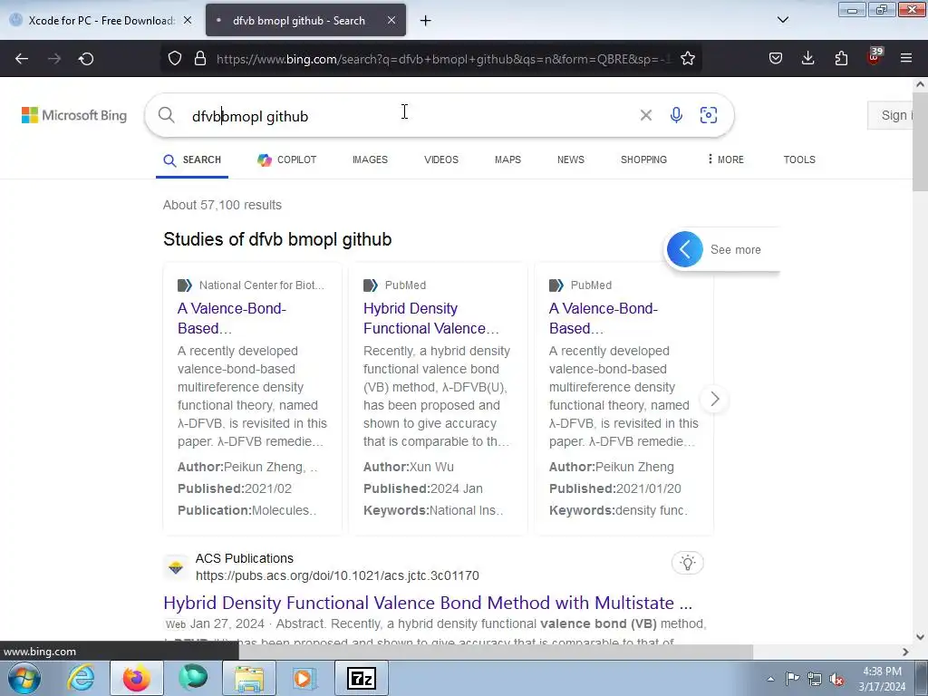Click the About 57,100 results text
Screen dimensions: 928x696
222,205
